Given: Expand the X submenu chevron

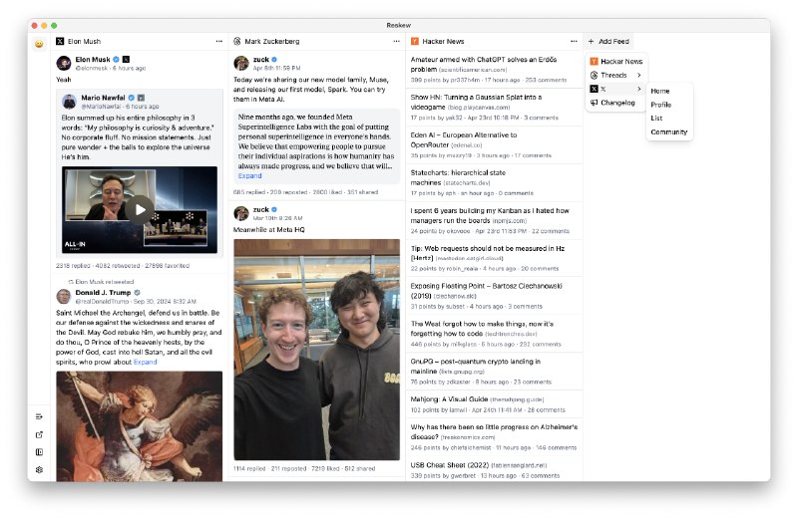Looking at the screenshot, I should 639,89.
